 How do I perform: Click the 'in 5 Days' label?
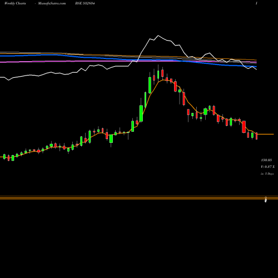tap(267, 174)
